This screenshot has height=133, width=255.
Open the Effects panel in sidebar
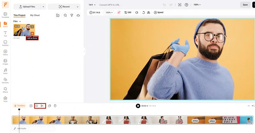[5, 90]
